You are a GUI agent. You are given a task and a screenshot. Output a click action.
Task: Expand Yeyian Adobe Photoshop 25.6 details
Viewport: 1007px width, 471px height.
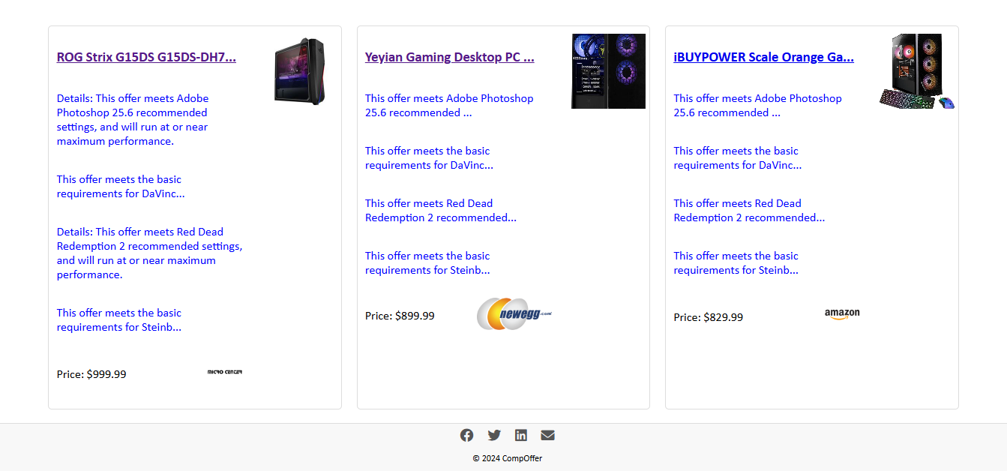click(x=449, y=105)
